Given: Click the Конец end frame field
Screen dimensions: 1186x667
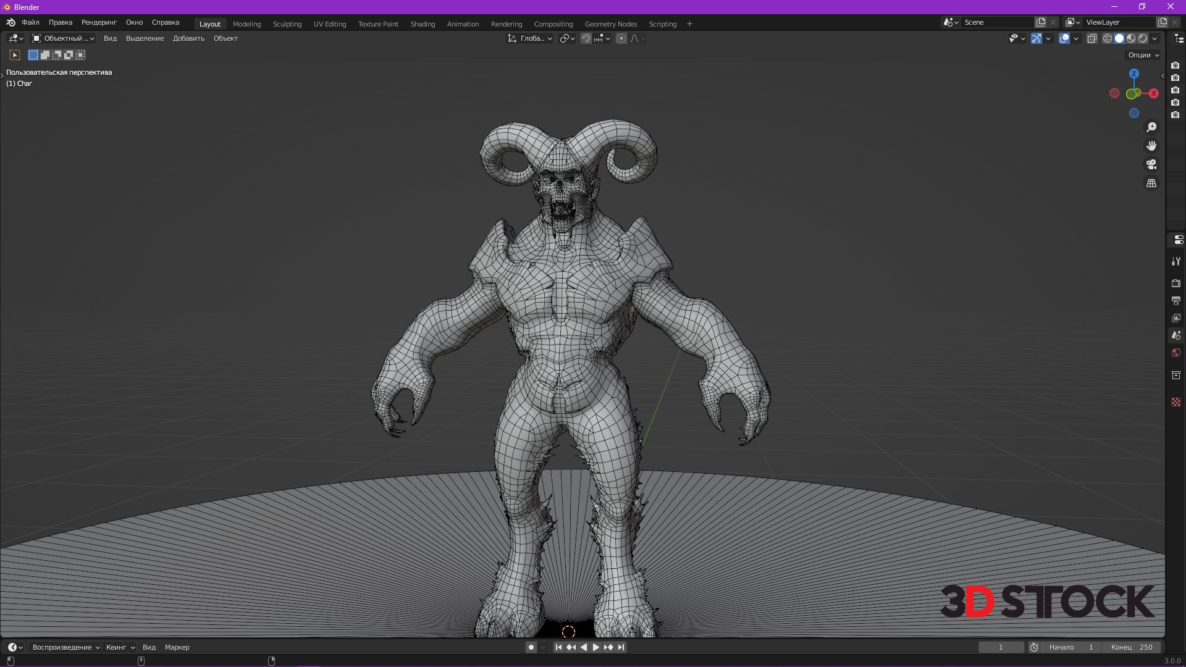Looking at the screenshot, I should pyautogui.click(x=1132, y=647).
